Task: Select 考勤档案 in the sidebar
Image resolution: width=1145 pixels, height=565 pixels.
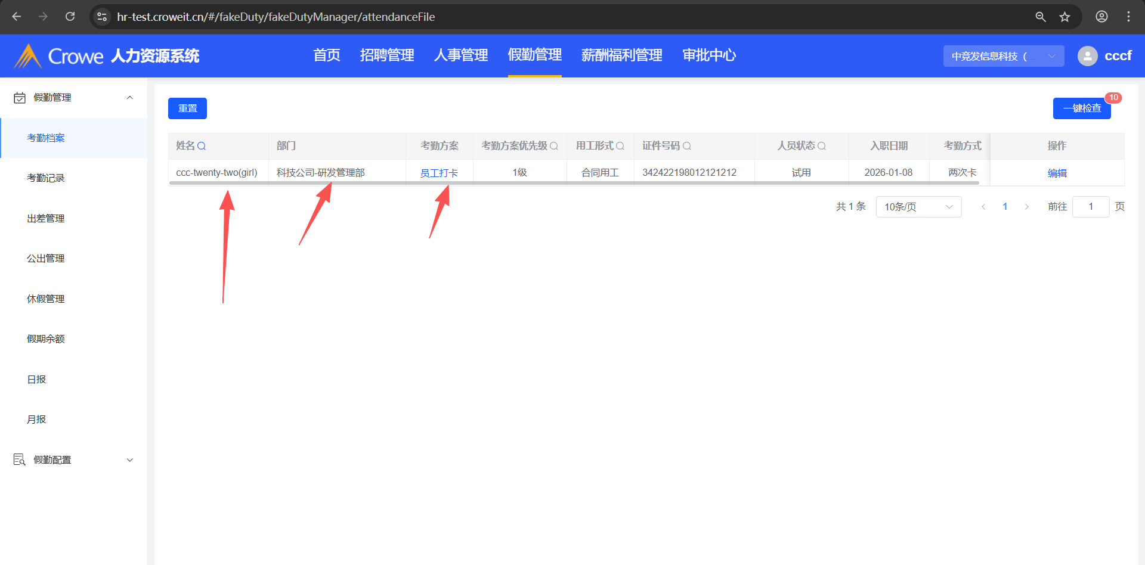Action: coord(74,138)
